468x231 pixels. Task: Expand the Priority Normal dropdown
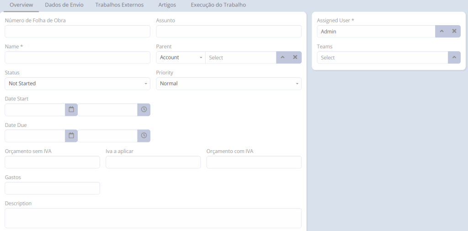(229, 84)
